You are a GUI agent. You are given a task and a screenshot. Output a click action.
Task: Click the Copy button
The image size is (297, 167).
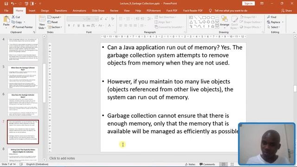[17, 22]
